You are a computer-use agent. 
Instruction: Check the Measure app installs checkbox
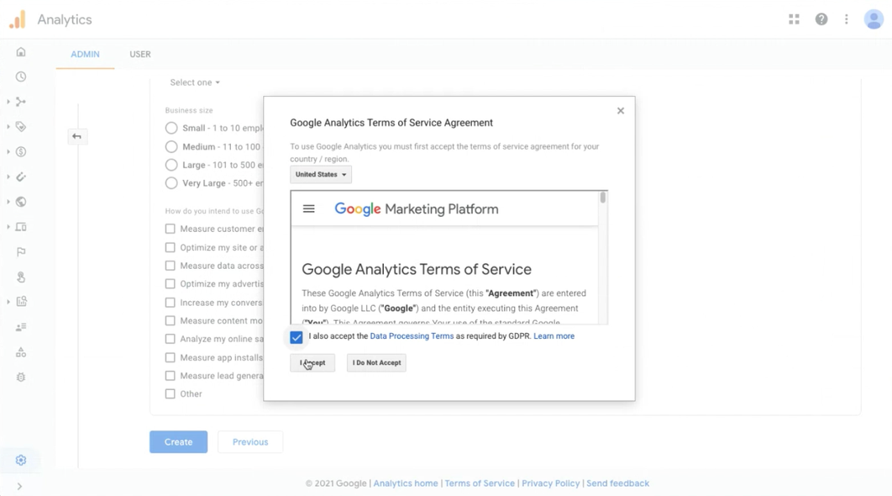click(x=171, y=357)
